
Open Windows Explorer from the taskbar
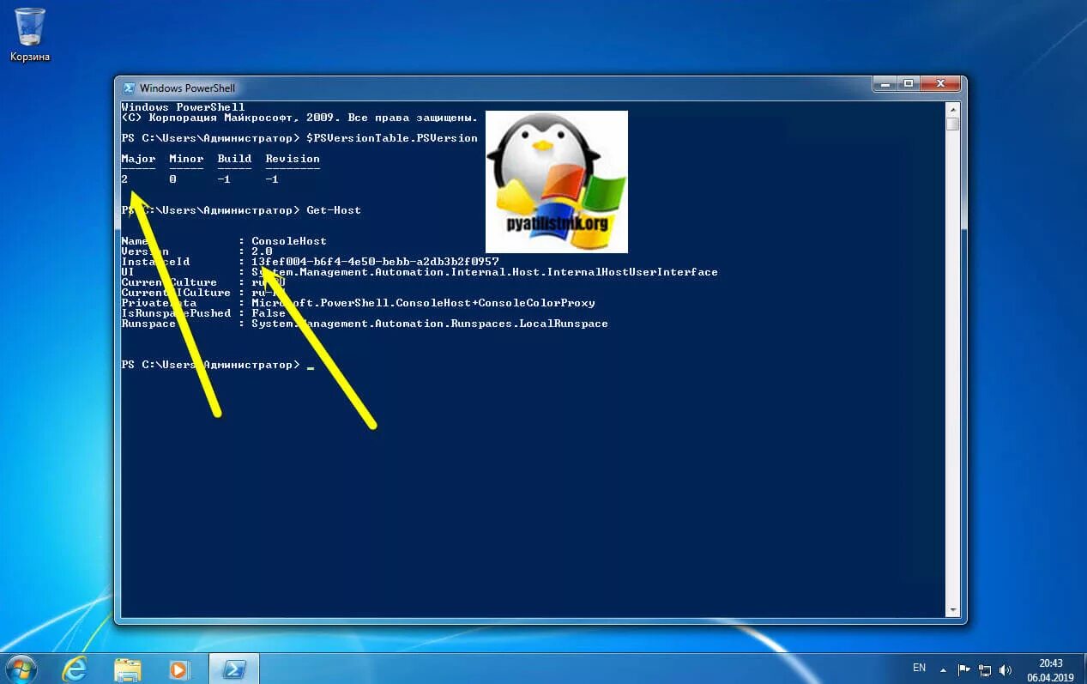pos(127,669)
